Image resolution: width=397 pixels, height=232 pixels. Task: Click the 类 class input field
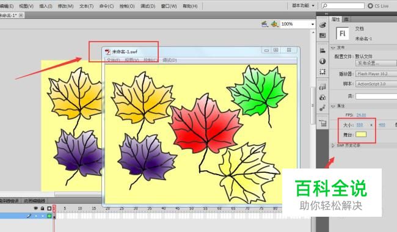coord(376,96)
